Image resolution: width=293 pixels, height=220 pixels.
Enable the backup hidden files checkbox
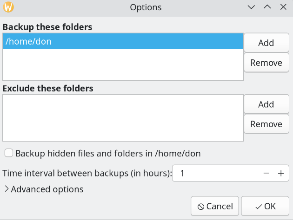(x=8, y=153)
